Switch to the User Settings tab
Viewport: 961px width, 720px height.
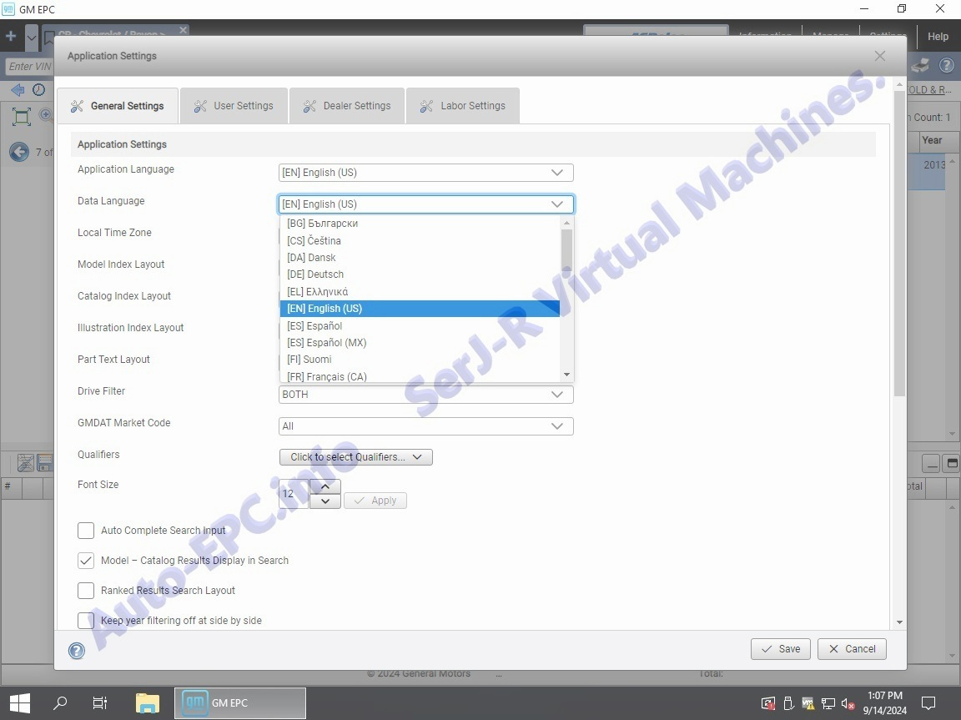pyautogui.click(x=234, y=106)
